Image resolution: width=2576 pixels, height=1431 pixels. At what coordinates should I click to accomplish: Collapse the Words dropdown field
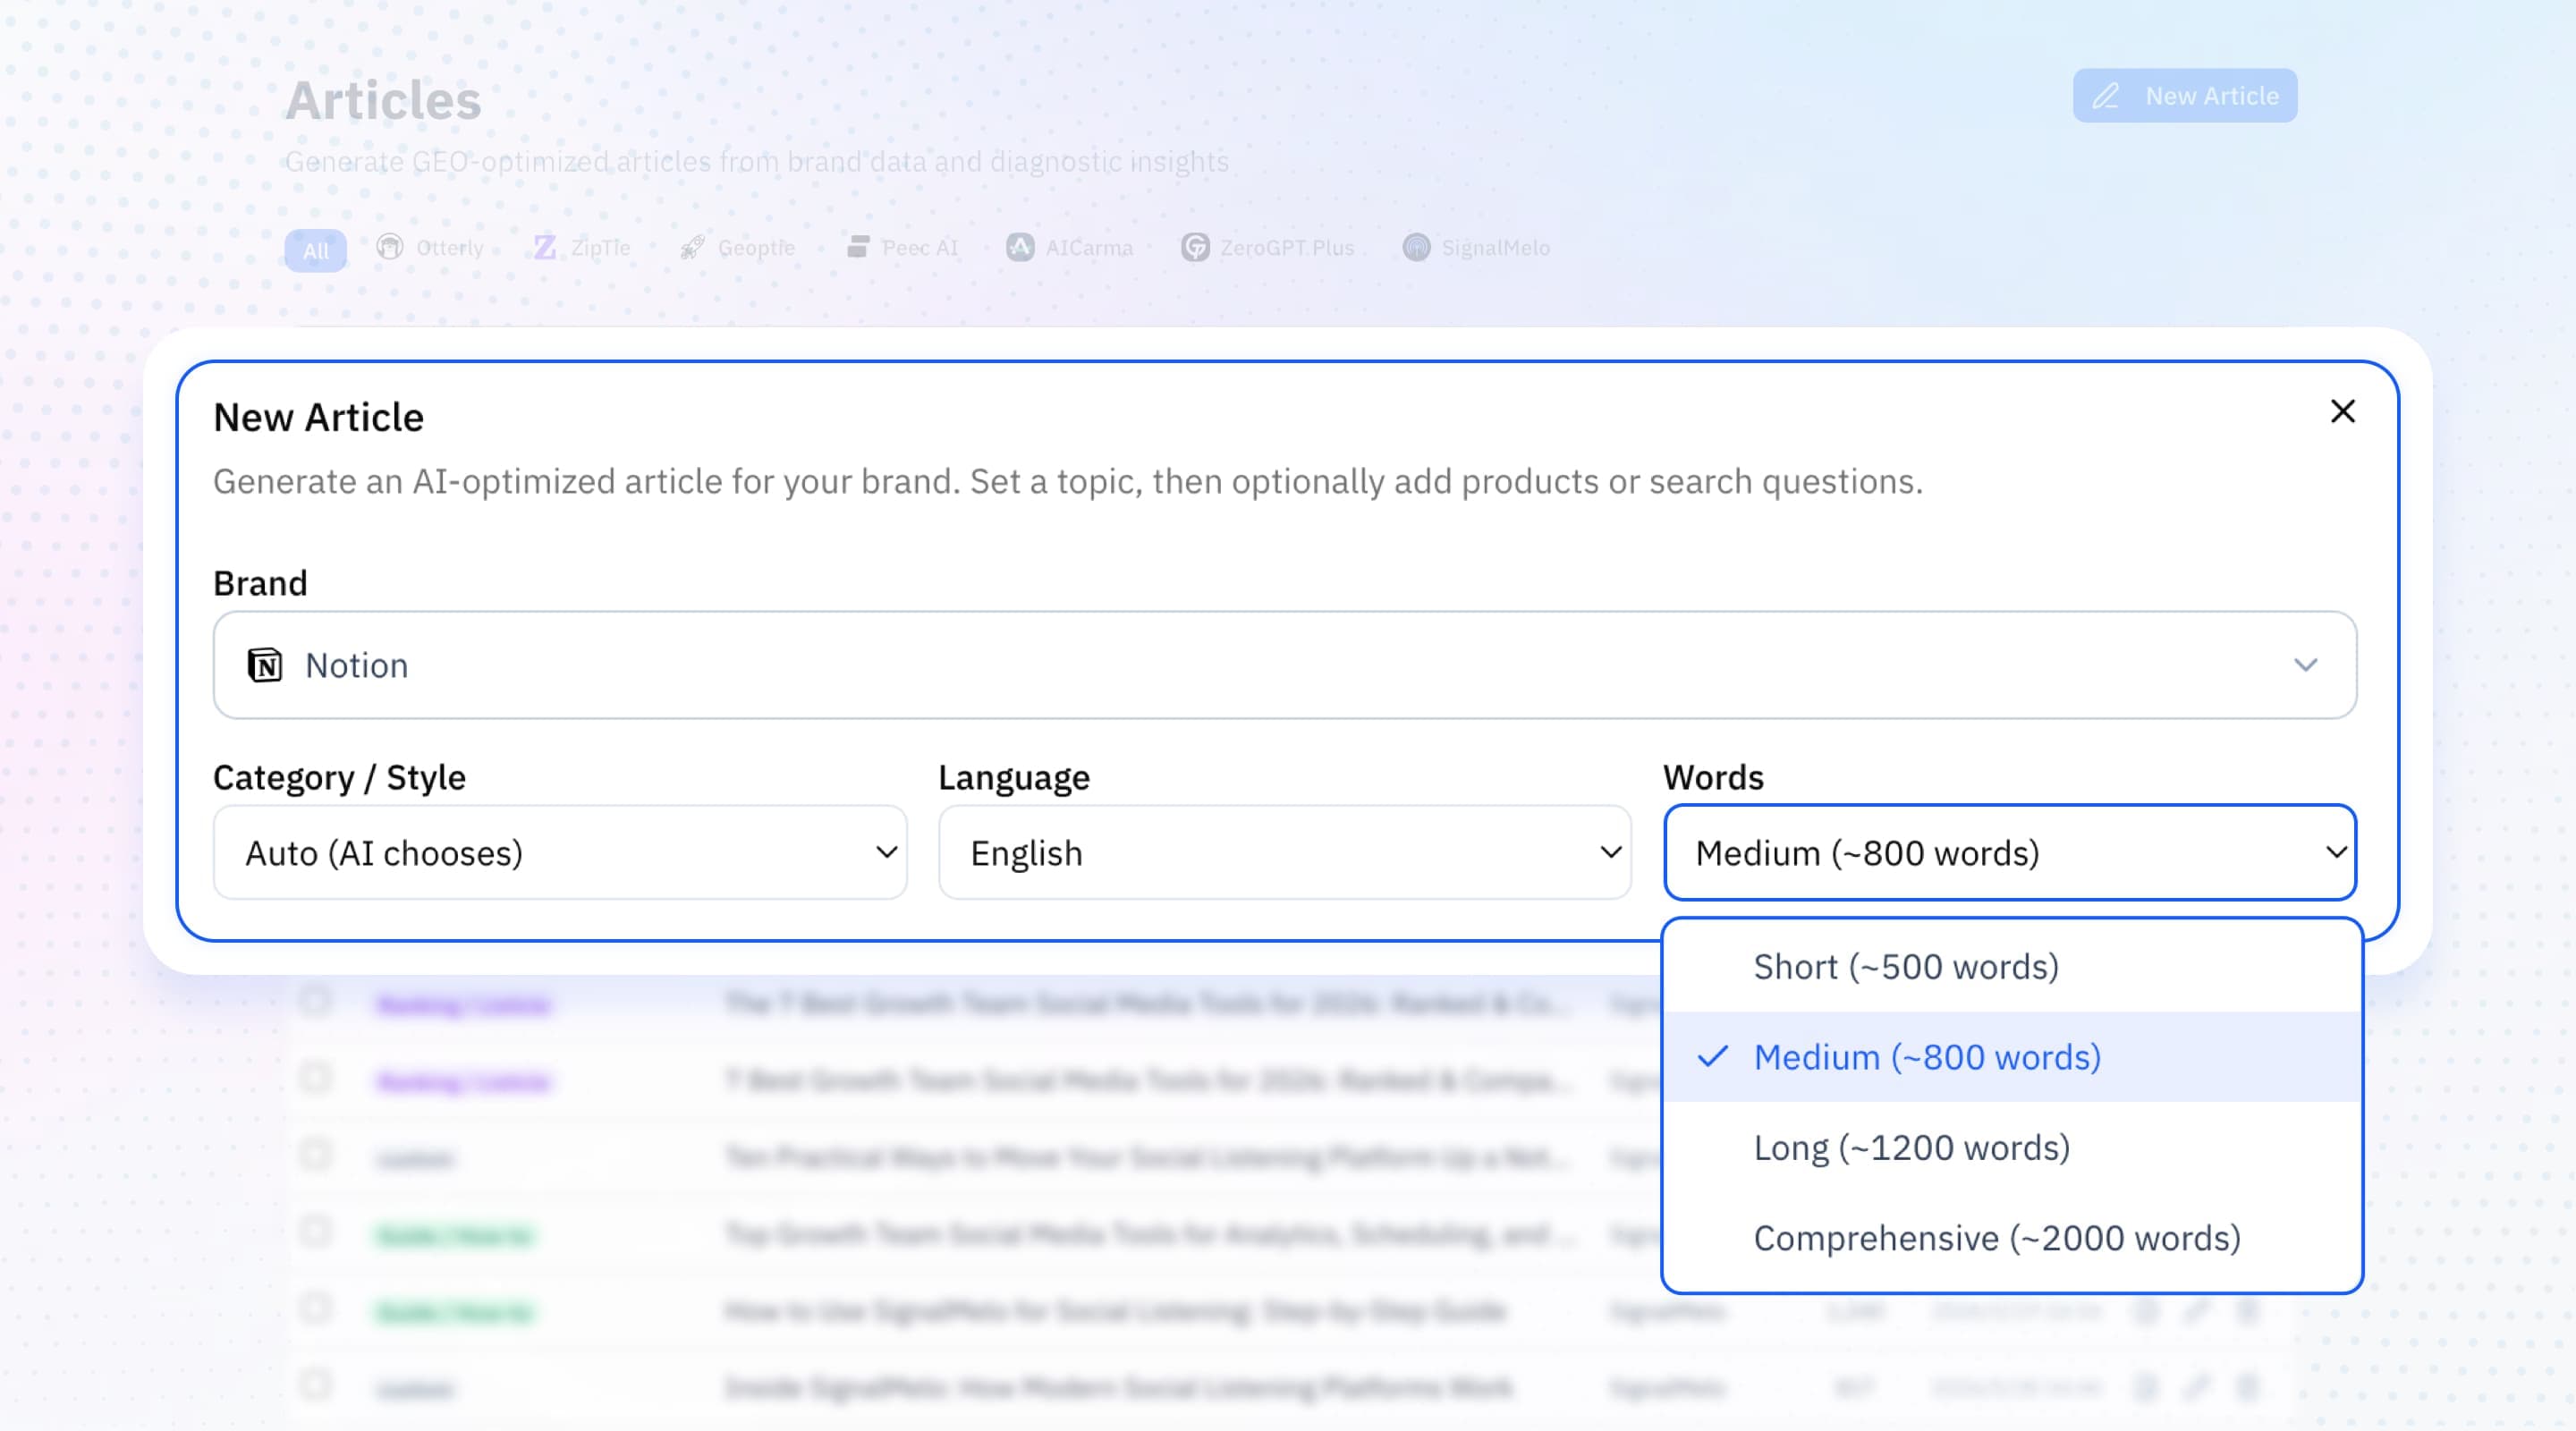2009,852
